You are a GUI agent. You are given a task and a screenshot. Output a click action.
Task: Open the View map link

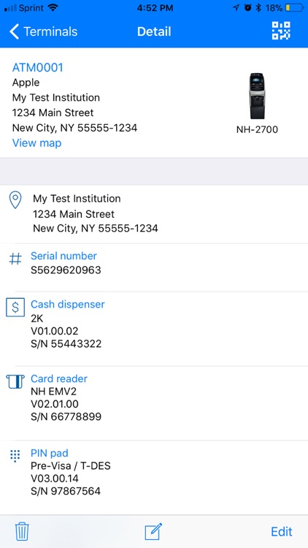(36, 143)
